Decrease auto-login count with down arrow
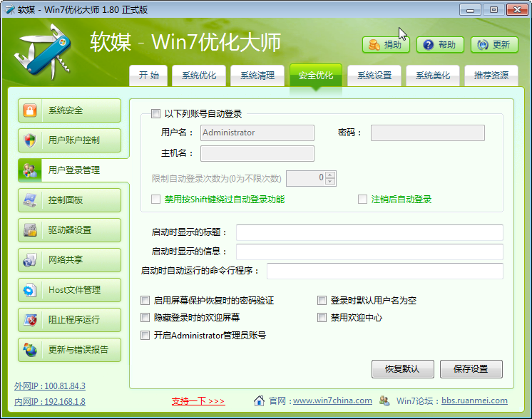 point(330,182)
